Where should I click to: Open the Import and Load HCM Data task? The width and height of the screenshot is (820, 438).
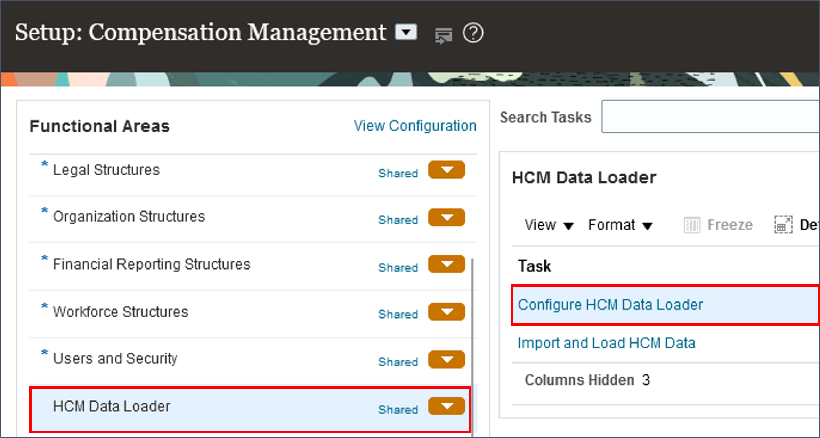606,343
